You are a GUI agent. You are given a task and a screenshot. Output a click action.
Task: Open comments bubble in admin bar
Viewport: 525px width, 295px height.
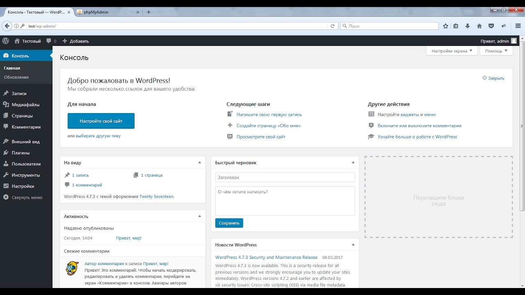49,41
